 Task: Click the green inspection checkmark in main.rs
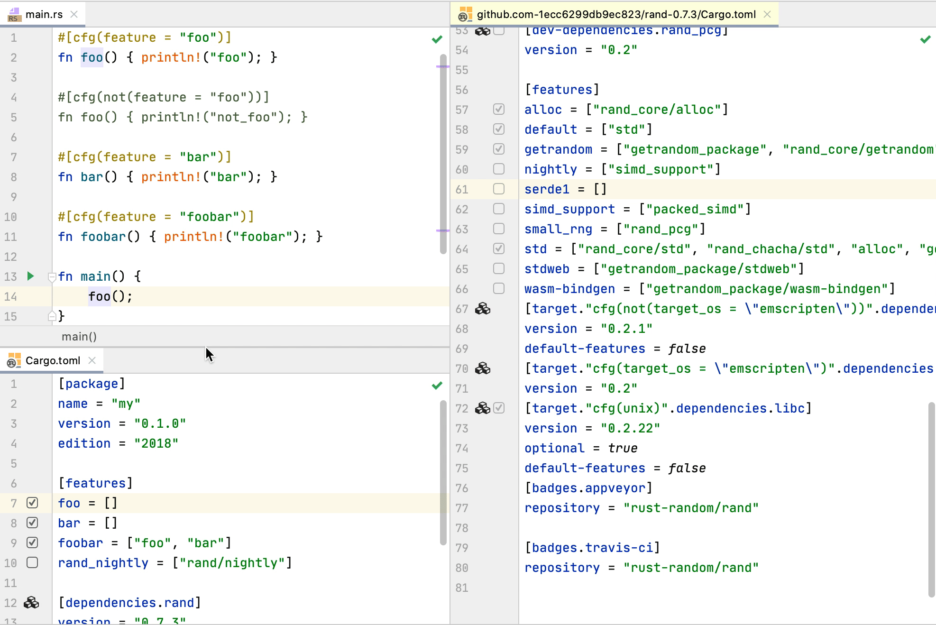tap(437, 39)
